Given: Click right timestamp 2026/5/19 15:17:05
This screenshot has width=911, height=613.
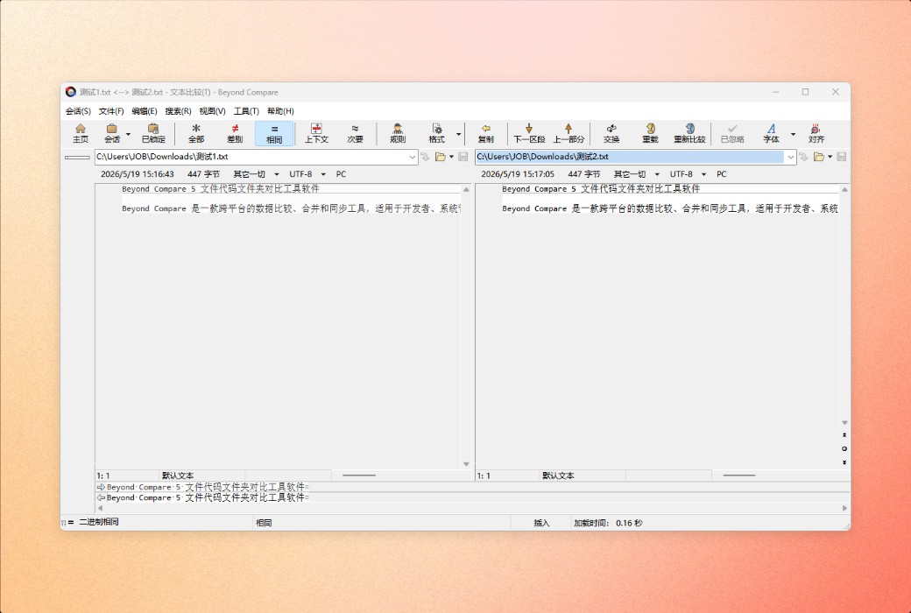Looking at the screenshot, I should [x=518, y=174].
